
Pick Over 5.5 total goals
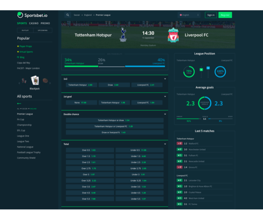pos(90,199)
